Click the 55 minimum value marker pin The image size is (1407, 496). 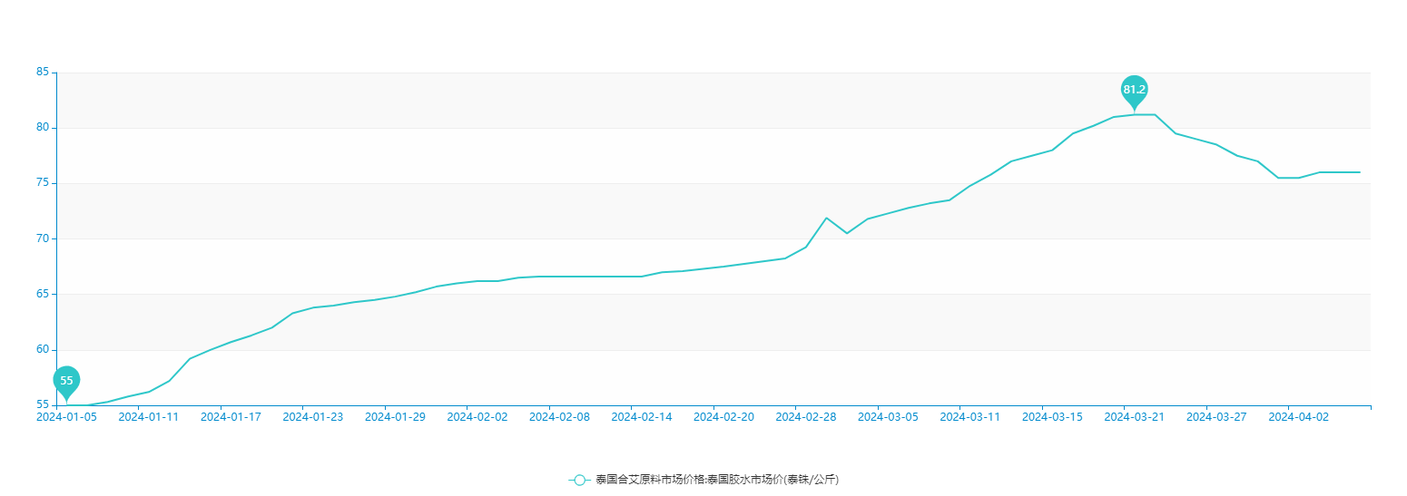click(x=66, y=381)
